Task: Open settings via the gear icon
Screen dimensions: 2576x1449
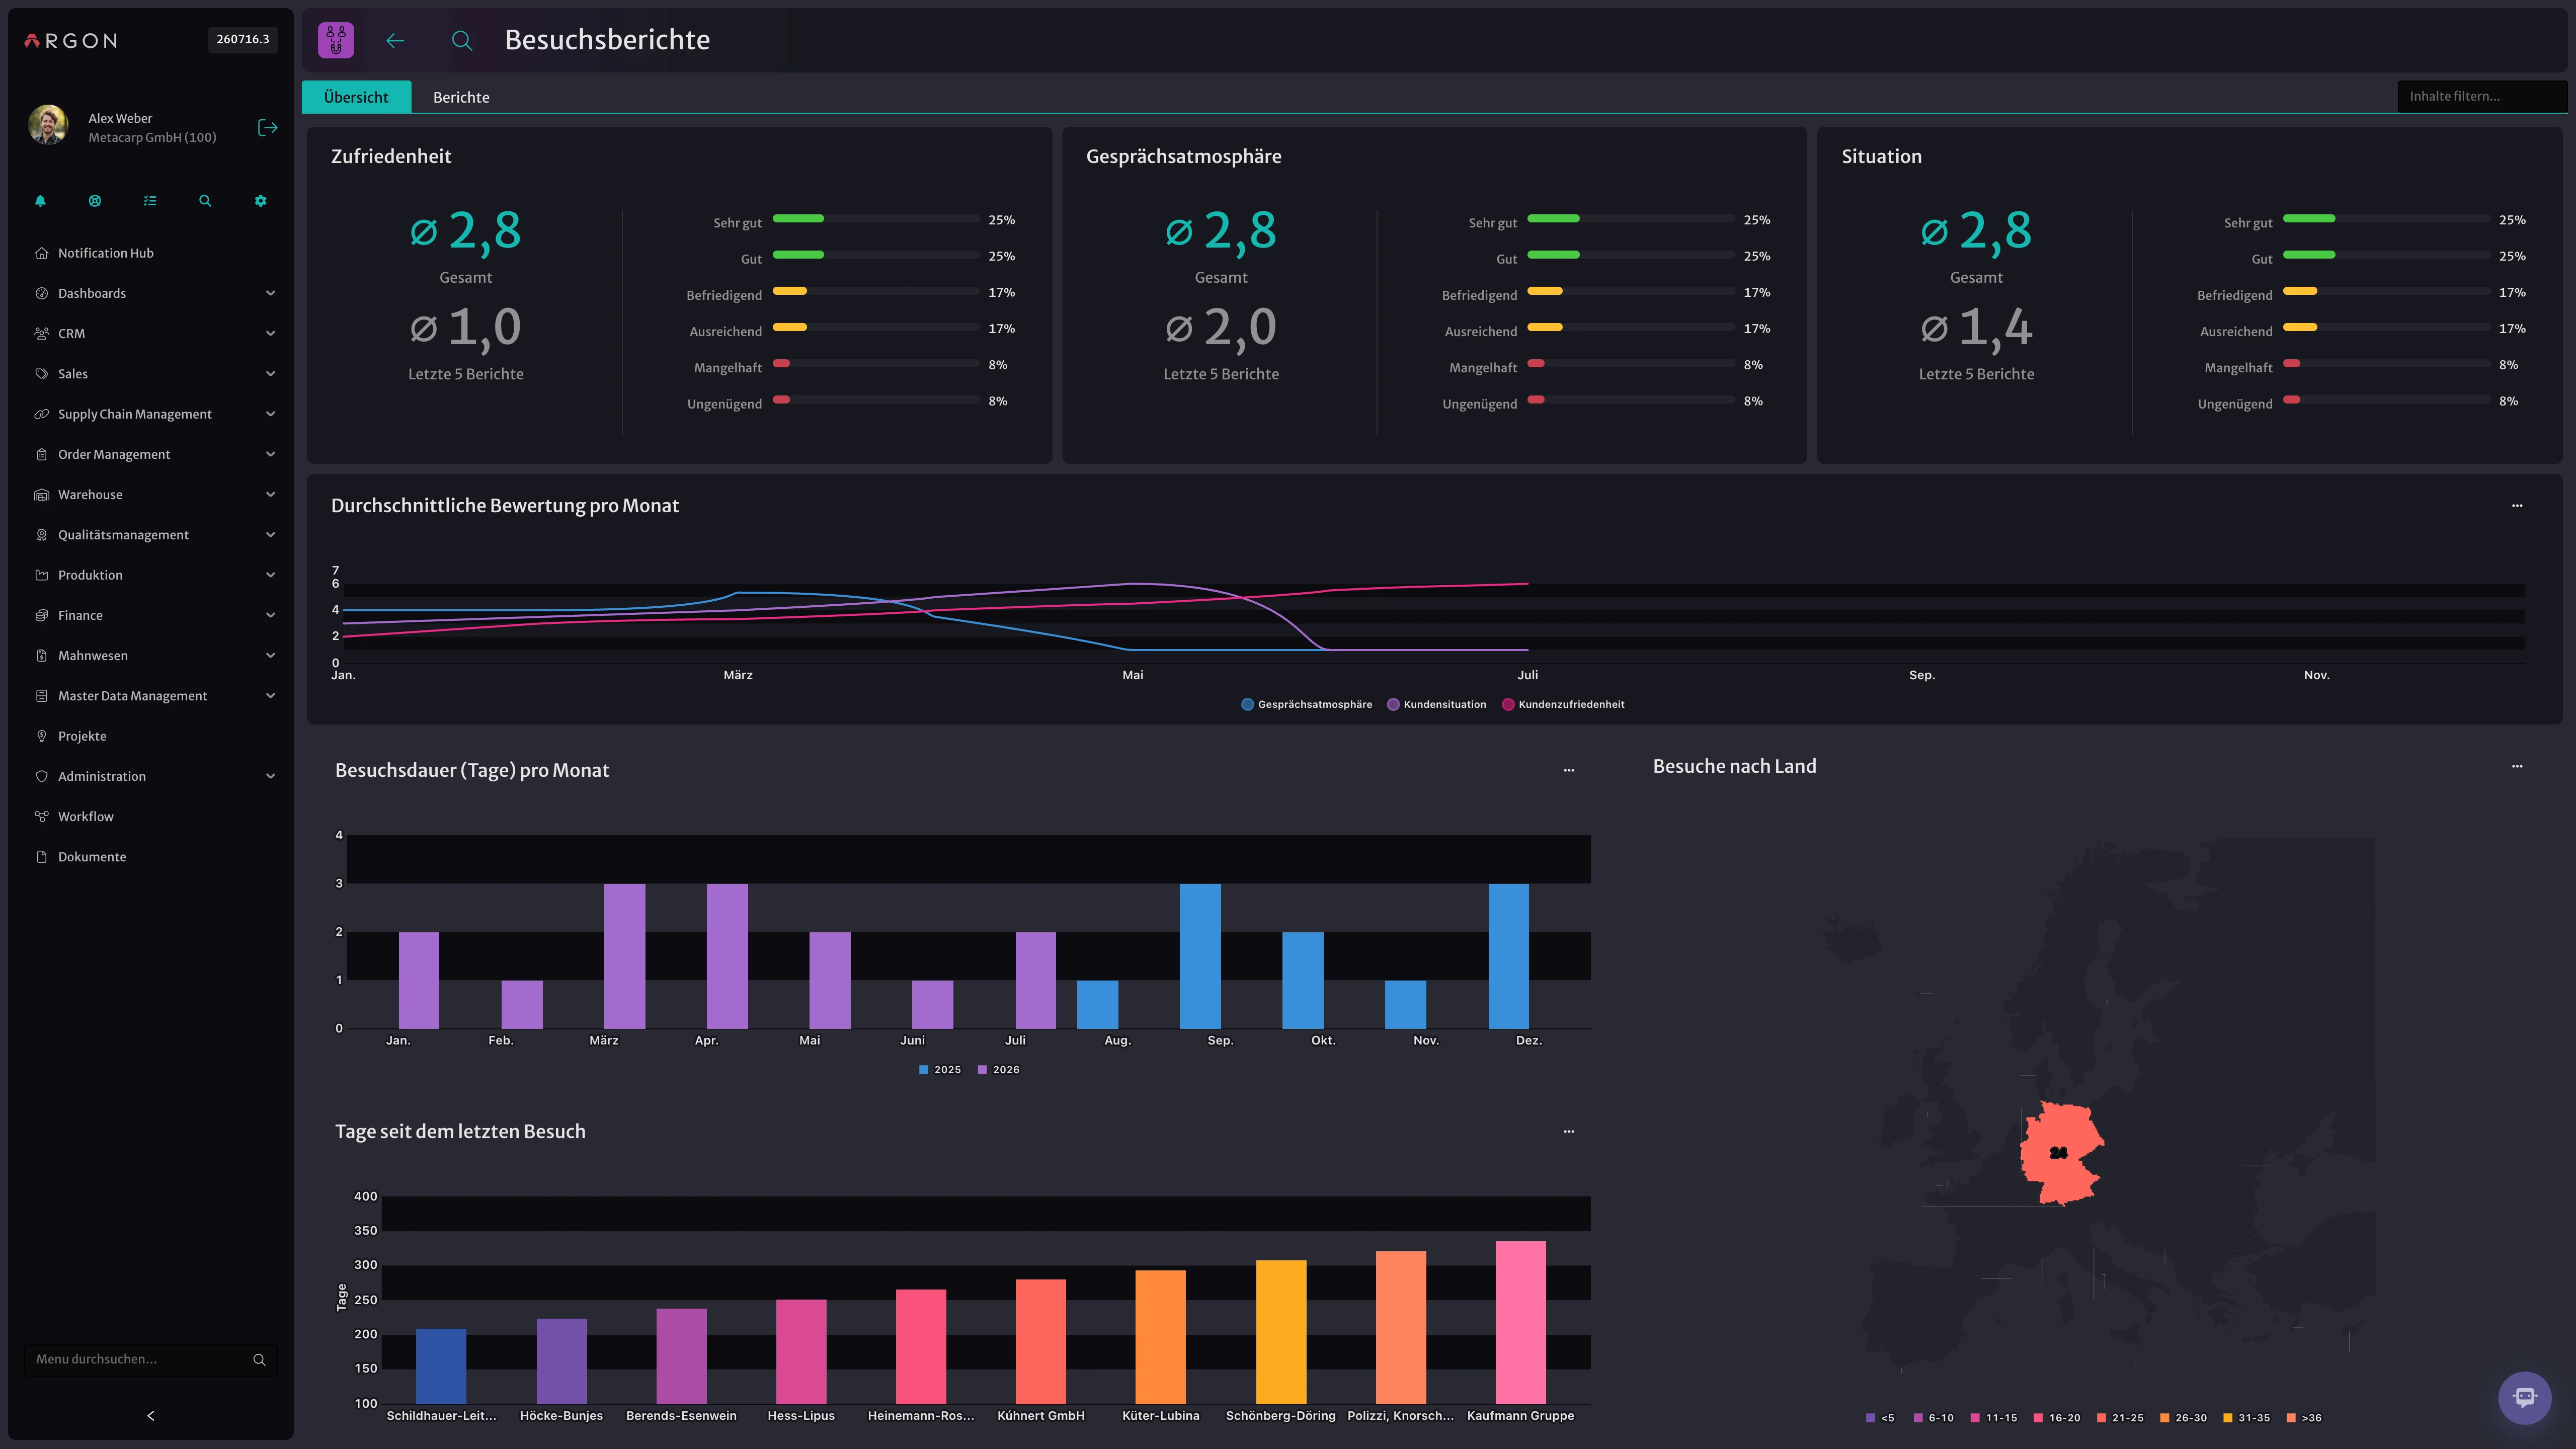Action: click(x=261, y=201)
